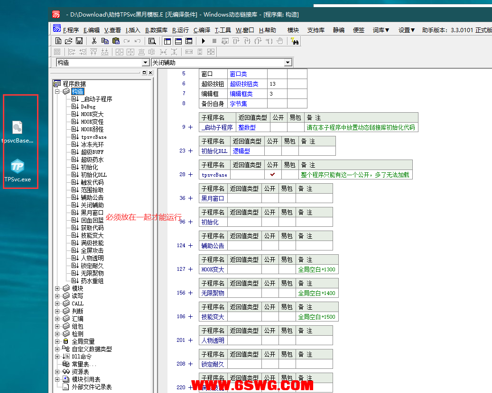Expand the 模块 tree node
The height and width of the screenshot is (393, 492).
[x=57, y=288]
